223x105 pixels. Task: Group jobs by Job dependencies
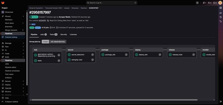point(58,42)
